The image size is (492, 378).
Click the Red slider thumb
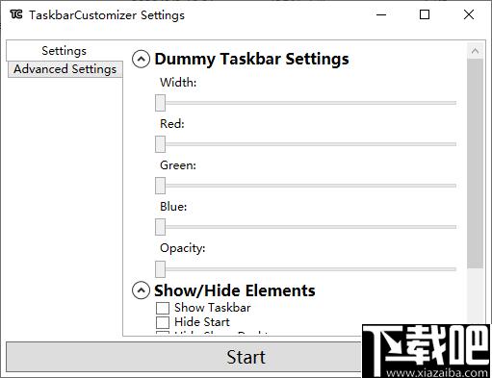(160, 144)
